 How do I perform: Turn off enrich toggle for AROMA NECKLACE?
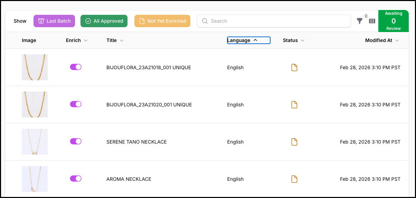coord(76,179)
